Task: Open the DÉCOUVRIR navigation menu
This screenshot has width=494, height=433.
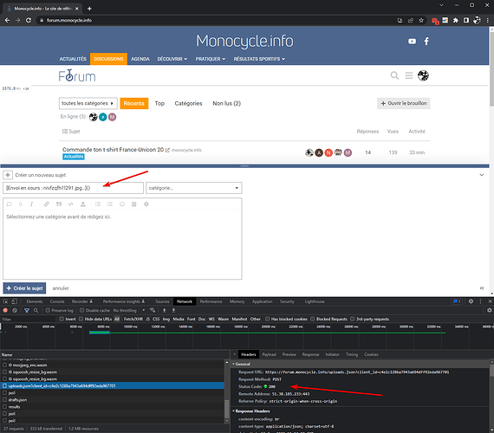Action: click(172, 59)
